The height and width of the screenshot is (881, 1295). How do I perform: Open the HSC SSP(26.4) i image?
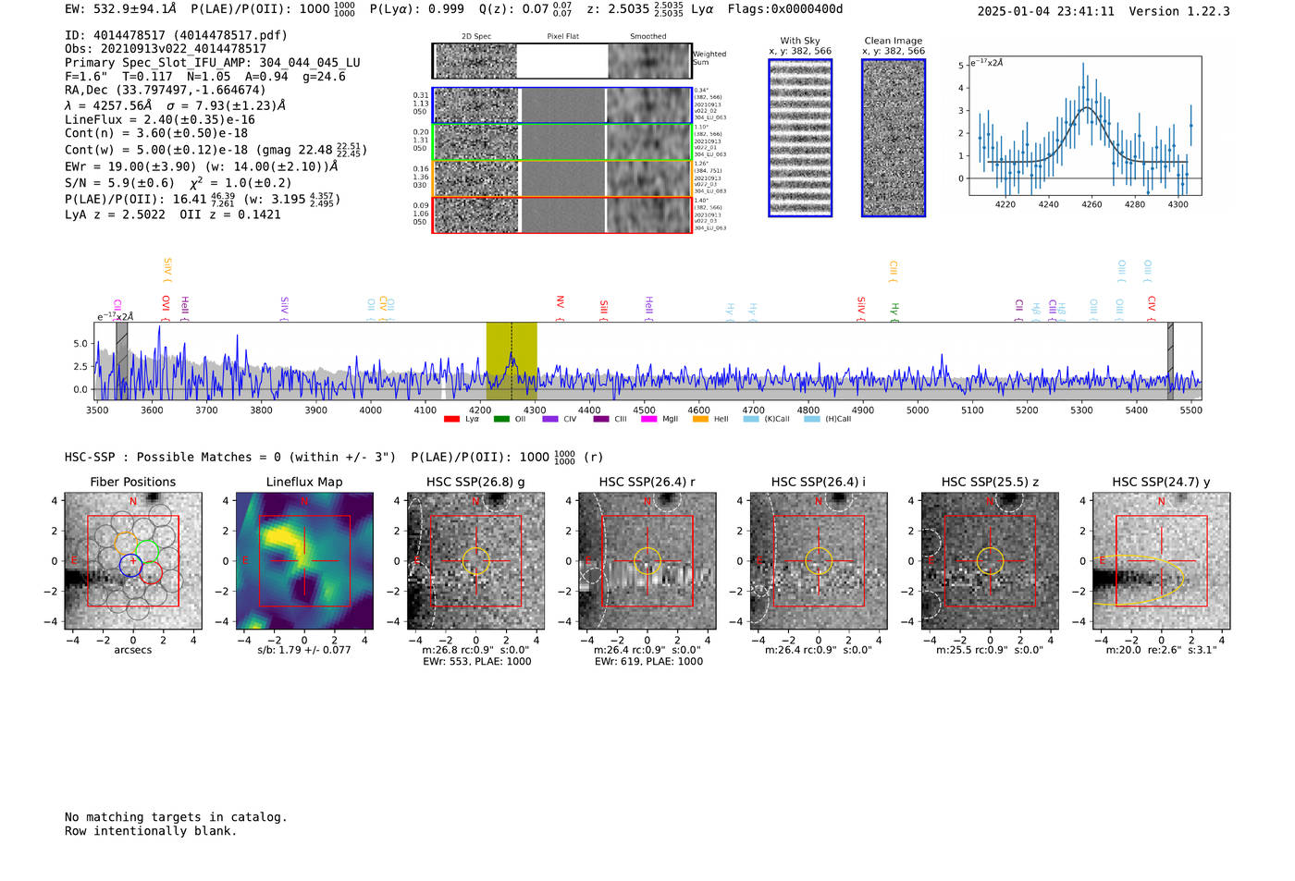[x=819, y=560]
